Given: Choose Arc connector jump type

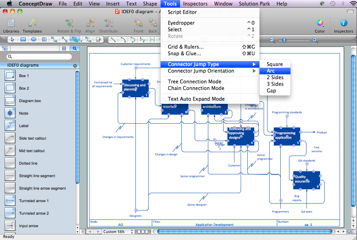Looking at the screenshot, I should (x=271, y=71).
